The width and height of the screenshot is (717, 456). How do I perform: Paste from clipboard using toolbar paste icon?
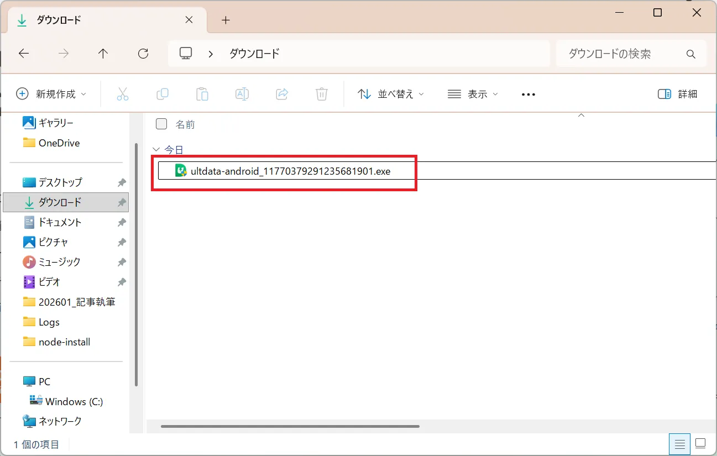[x=202, y=94]
